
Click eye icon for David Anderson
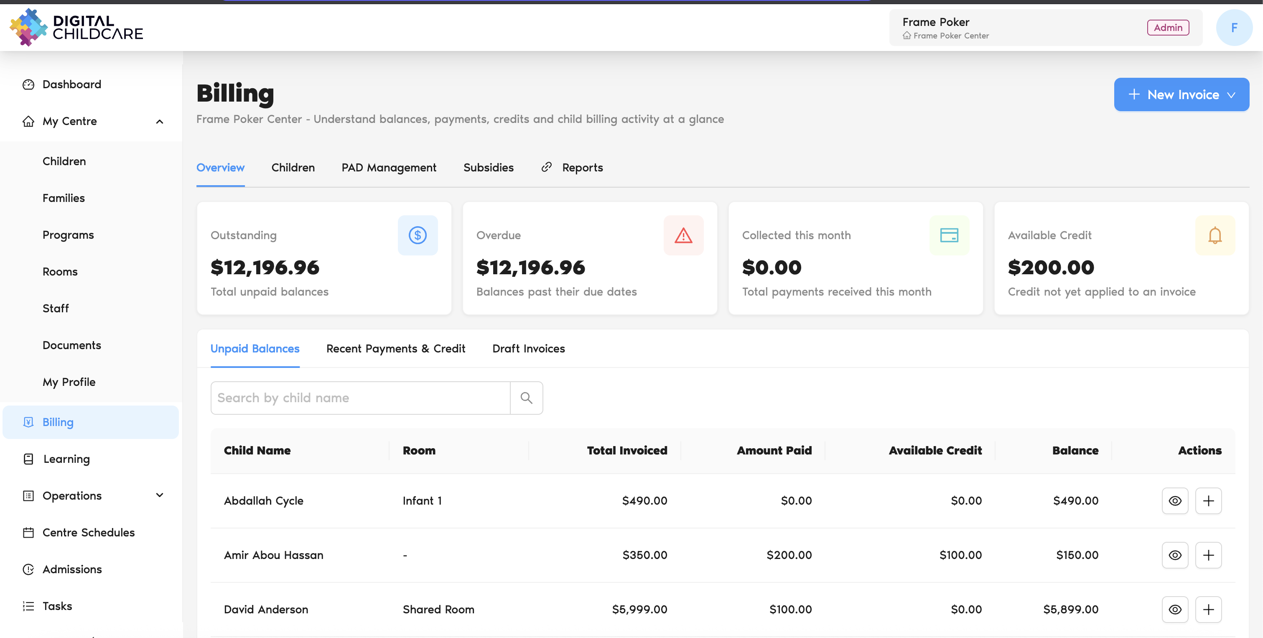coord(1175,610)
